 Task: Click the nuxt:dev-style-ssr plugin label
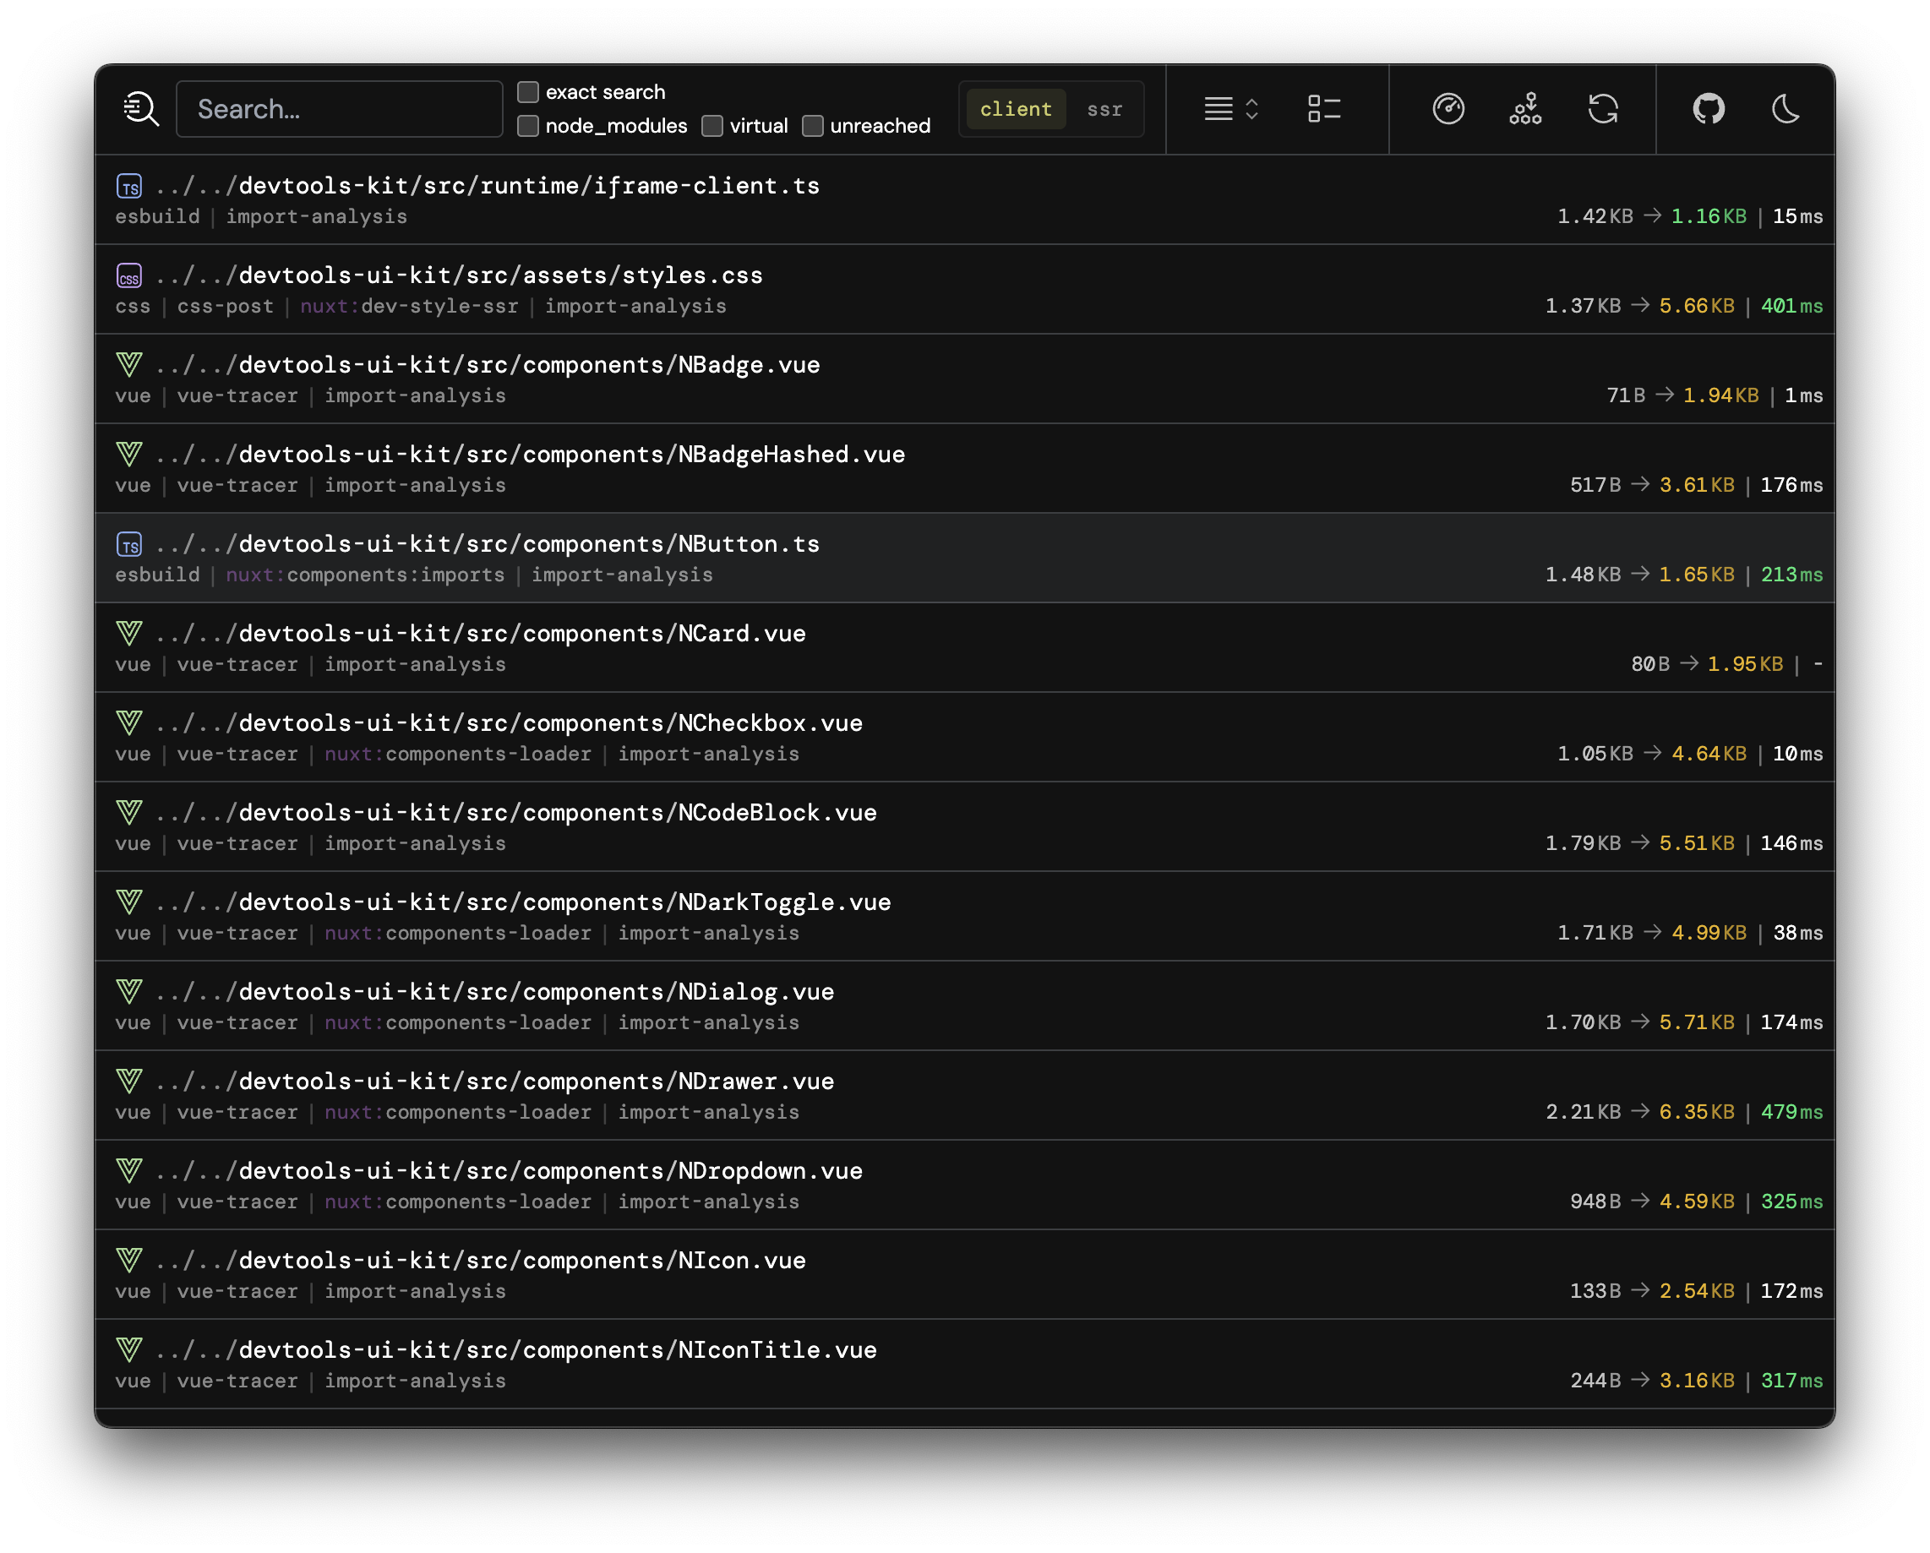coord(409,306)
